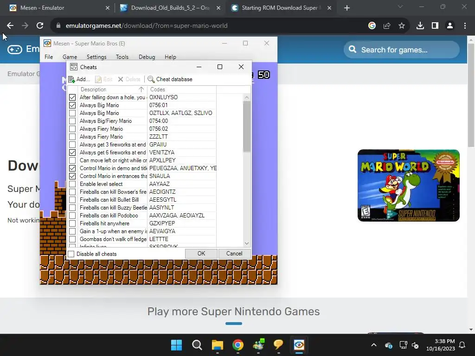Click the Mesen window title bar icon
The width and height of the screenshot is (475, 356).
(x=47, y=43)
